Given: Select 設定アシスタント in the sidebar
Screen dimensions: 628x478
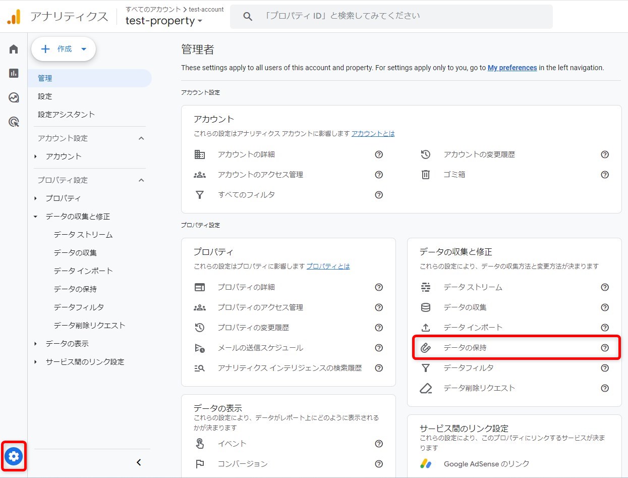Looking at the screenshot, I should [66, 115].
